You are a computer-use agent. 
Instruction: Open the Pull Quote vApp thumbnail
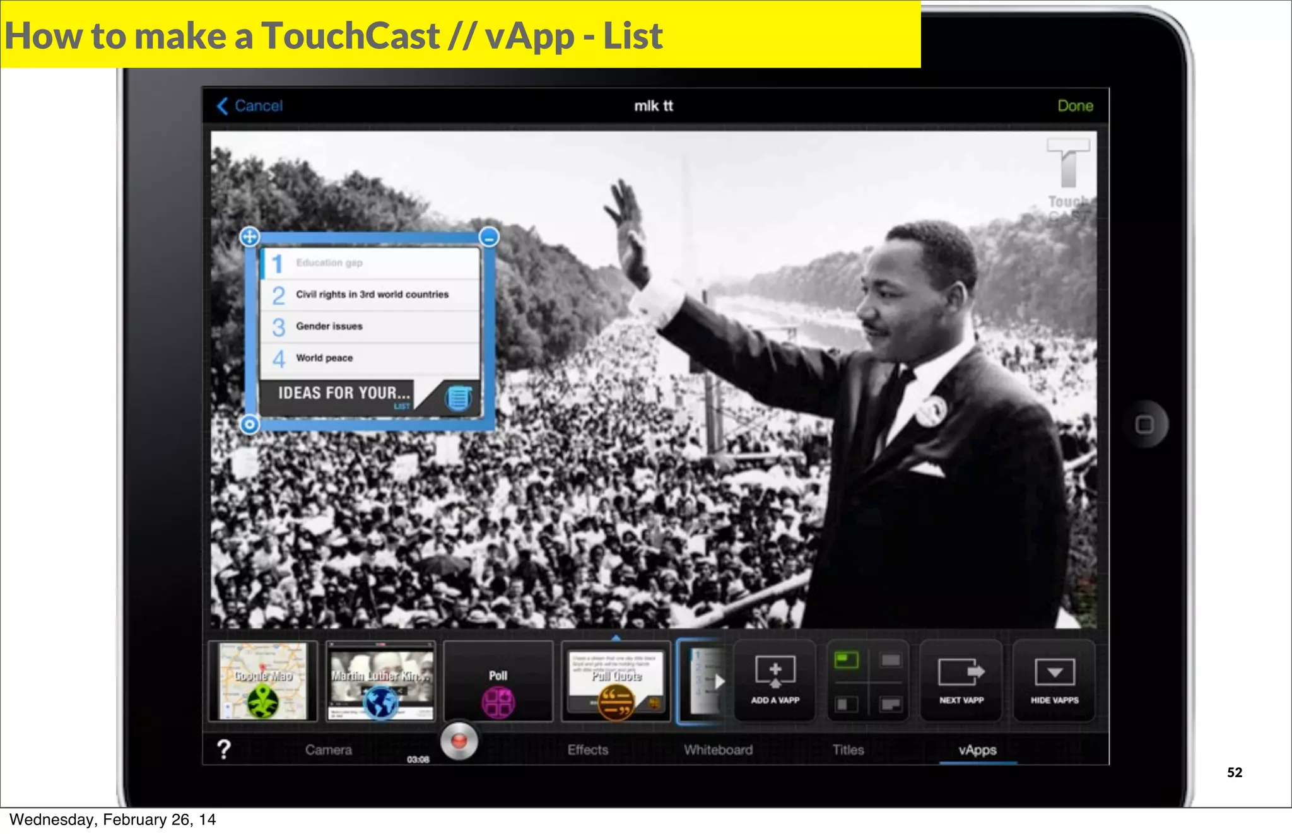click(x=616, y=681)
